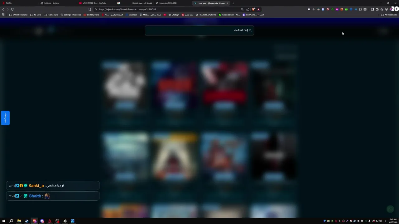This screenshot has width=399, height=224.
Task: Click the browser Forward arrow
Action: (7, 9)
